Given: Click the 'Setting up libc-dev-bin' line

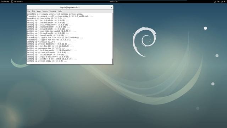Looking at the screenshot, I should (x=50, y=46).
